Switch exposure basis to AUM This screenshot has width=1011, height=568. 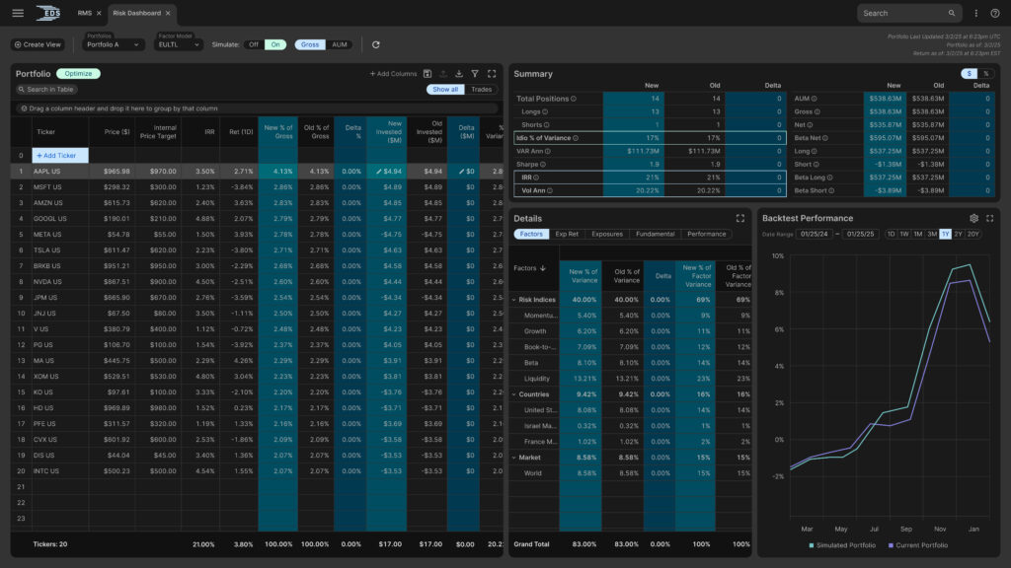point(340,44)
